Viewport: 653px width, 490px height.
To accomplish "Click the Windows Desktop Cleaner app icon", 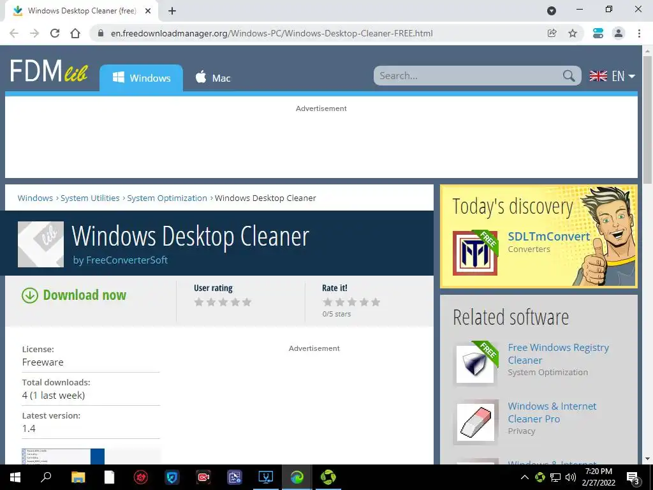I will (x=41, y=244).
